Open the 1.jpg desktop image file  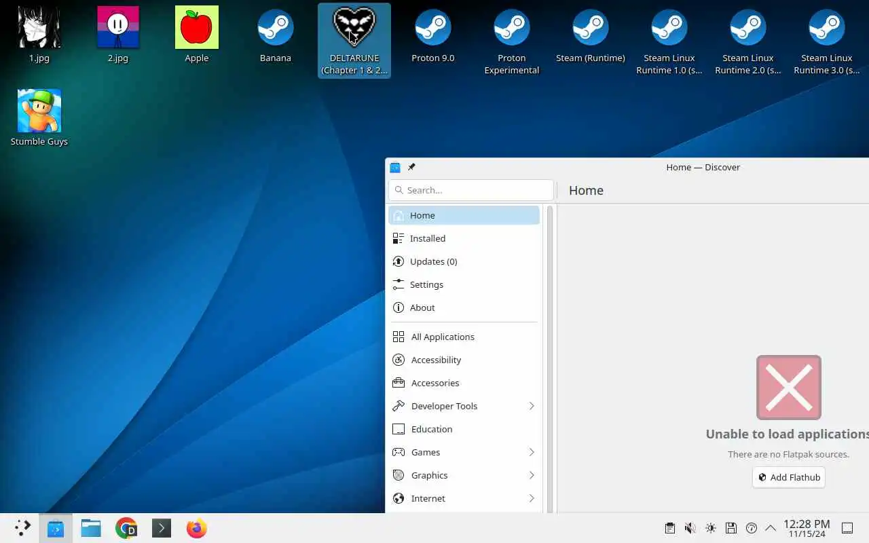tap(39, 35)
